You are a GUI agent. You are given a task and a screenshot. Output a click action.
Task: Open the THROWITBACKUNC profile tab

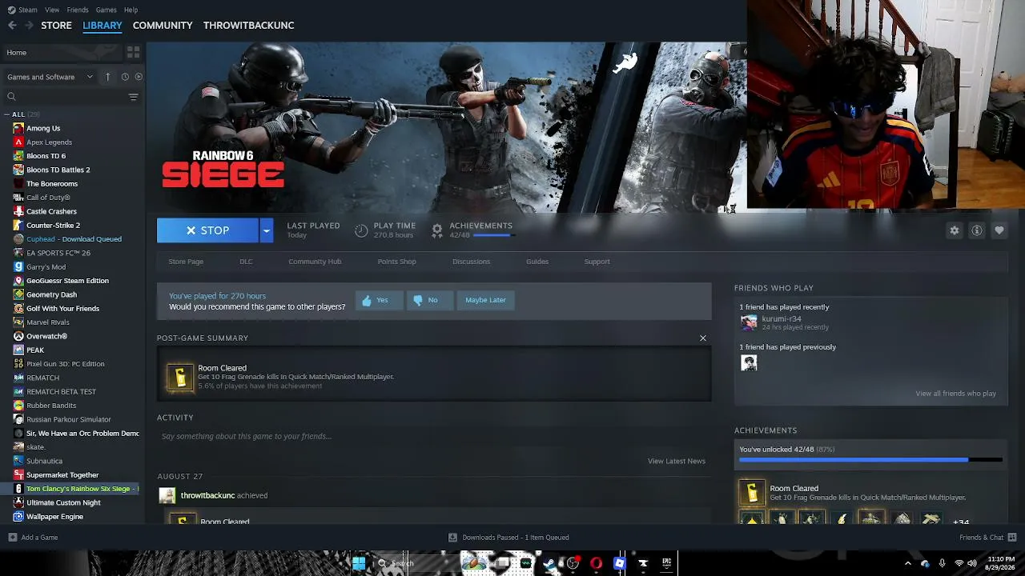click(248, 26)
